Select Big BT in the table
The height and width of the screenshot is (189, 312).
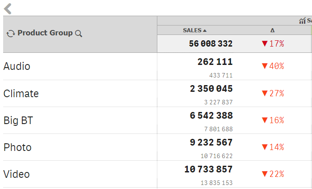[18, 120]
